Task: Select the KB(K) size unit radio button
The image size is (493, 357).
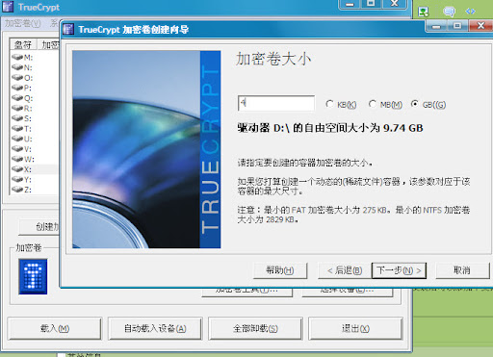Action: (x=329, y=104)
